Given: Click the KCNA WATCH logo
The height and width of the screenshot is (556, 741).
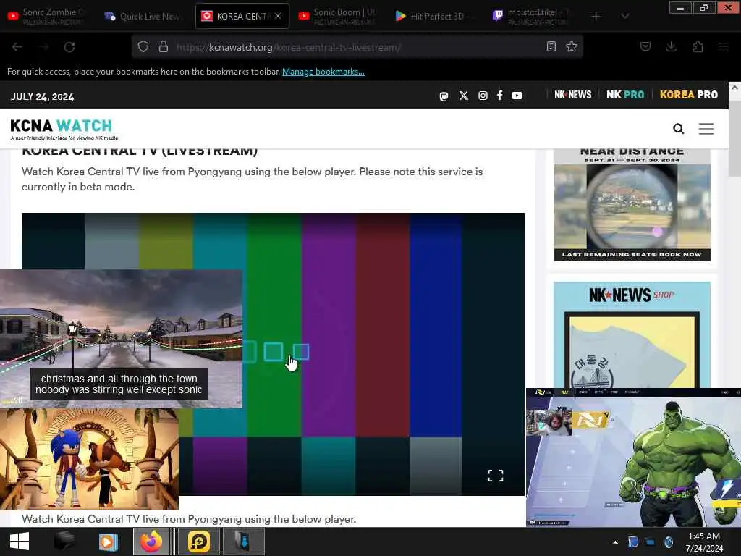Looking at the screenshot, I should tap(64, 129).
